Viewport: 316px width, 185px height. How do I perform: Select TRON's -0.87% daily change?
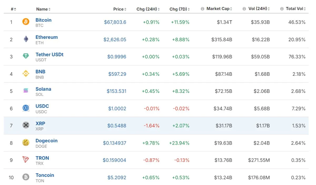click(151, 160)
